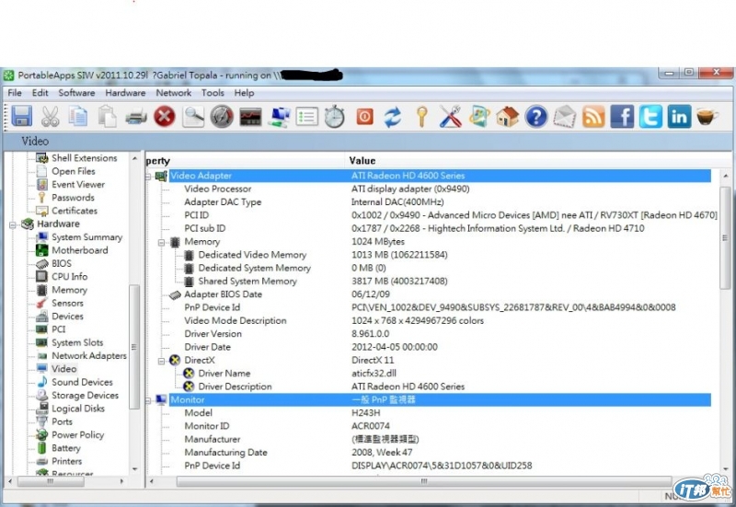The width and height of the screenshot is (736, 507).
Task: Open the Tools menu
Action: pos(213,93)
